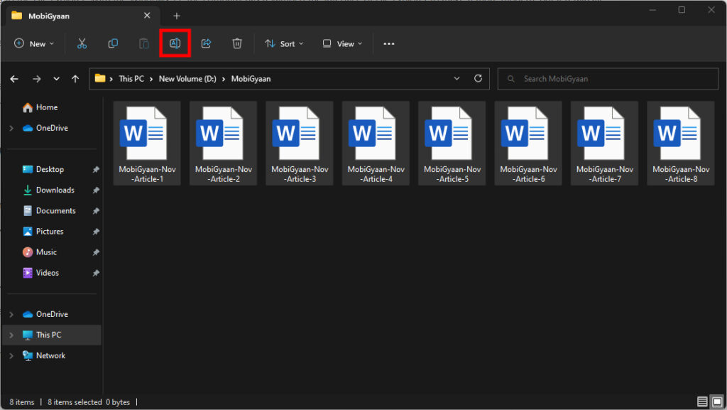This screenshot has height=410, width=727.
Task: Select the MobiGyaan-Nov-Article-5 file
Action: [x=452, y=143]
